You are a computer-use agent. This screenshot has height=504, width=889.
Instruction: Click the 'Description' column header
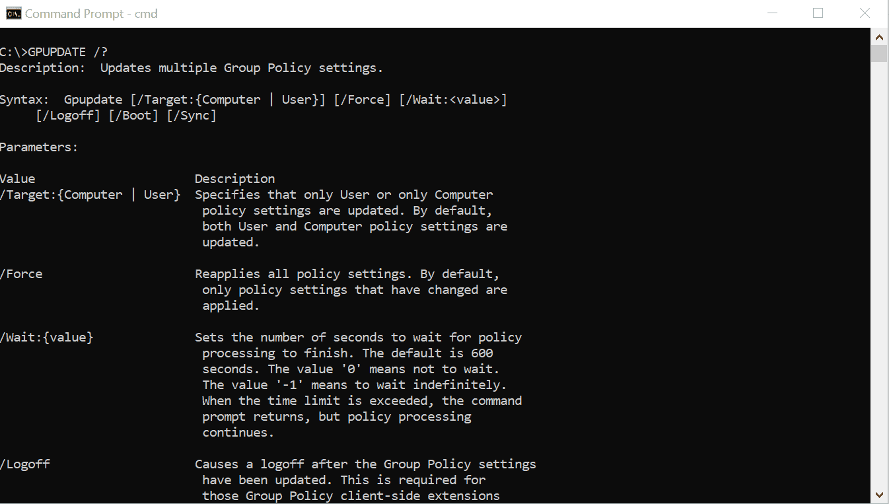pos(234,179)
